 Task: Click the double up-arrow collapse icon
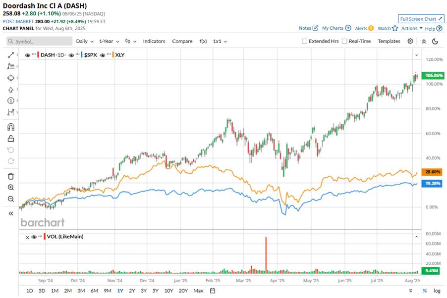pos(424,41)
